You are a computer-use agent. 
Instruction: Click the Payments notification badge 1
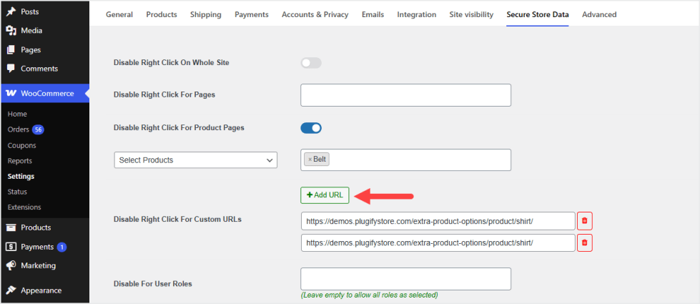click(61, 247)
